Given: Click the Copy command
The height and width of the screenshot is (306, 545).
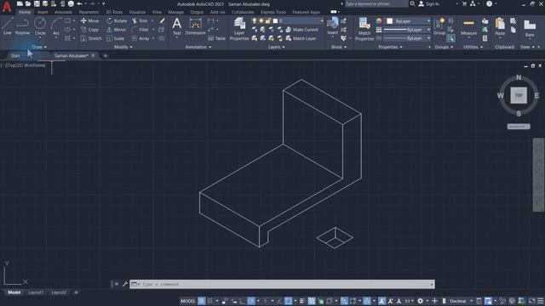Looking at the screenshot, I should pyautogui.click(x=89, y=30).
